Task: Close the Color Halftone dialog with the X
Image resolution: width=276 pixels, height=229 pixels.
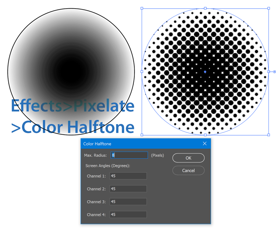Action: (x=204, y=143)
